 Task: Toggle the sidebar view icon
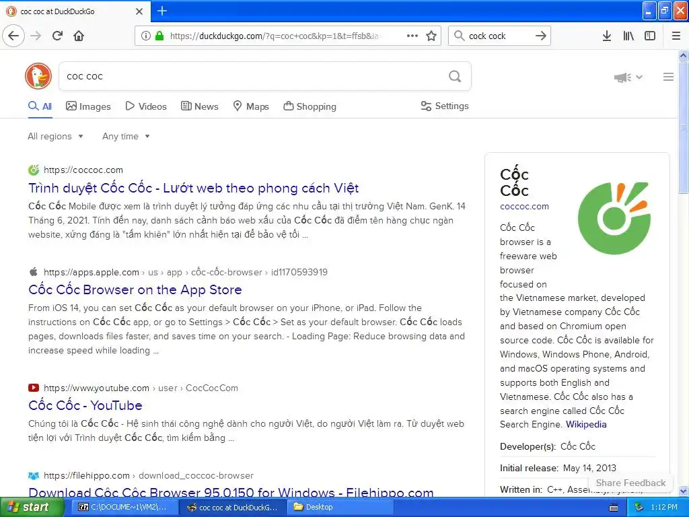pos(650,36)
